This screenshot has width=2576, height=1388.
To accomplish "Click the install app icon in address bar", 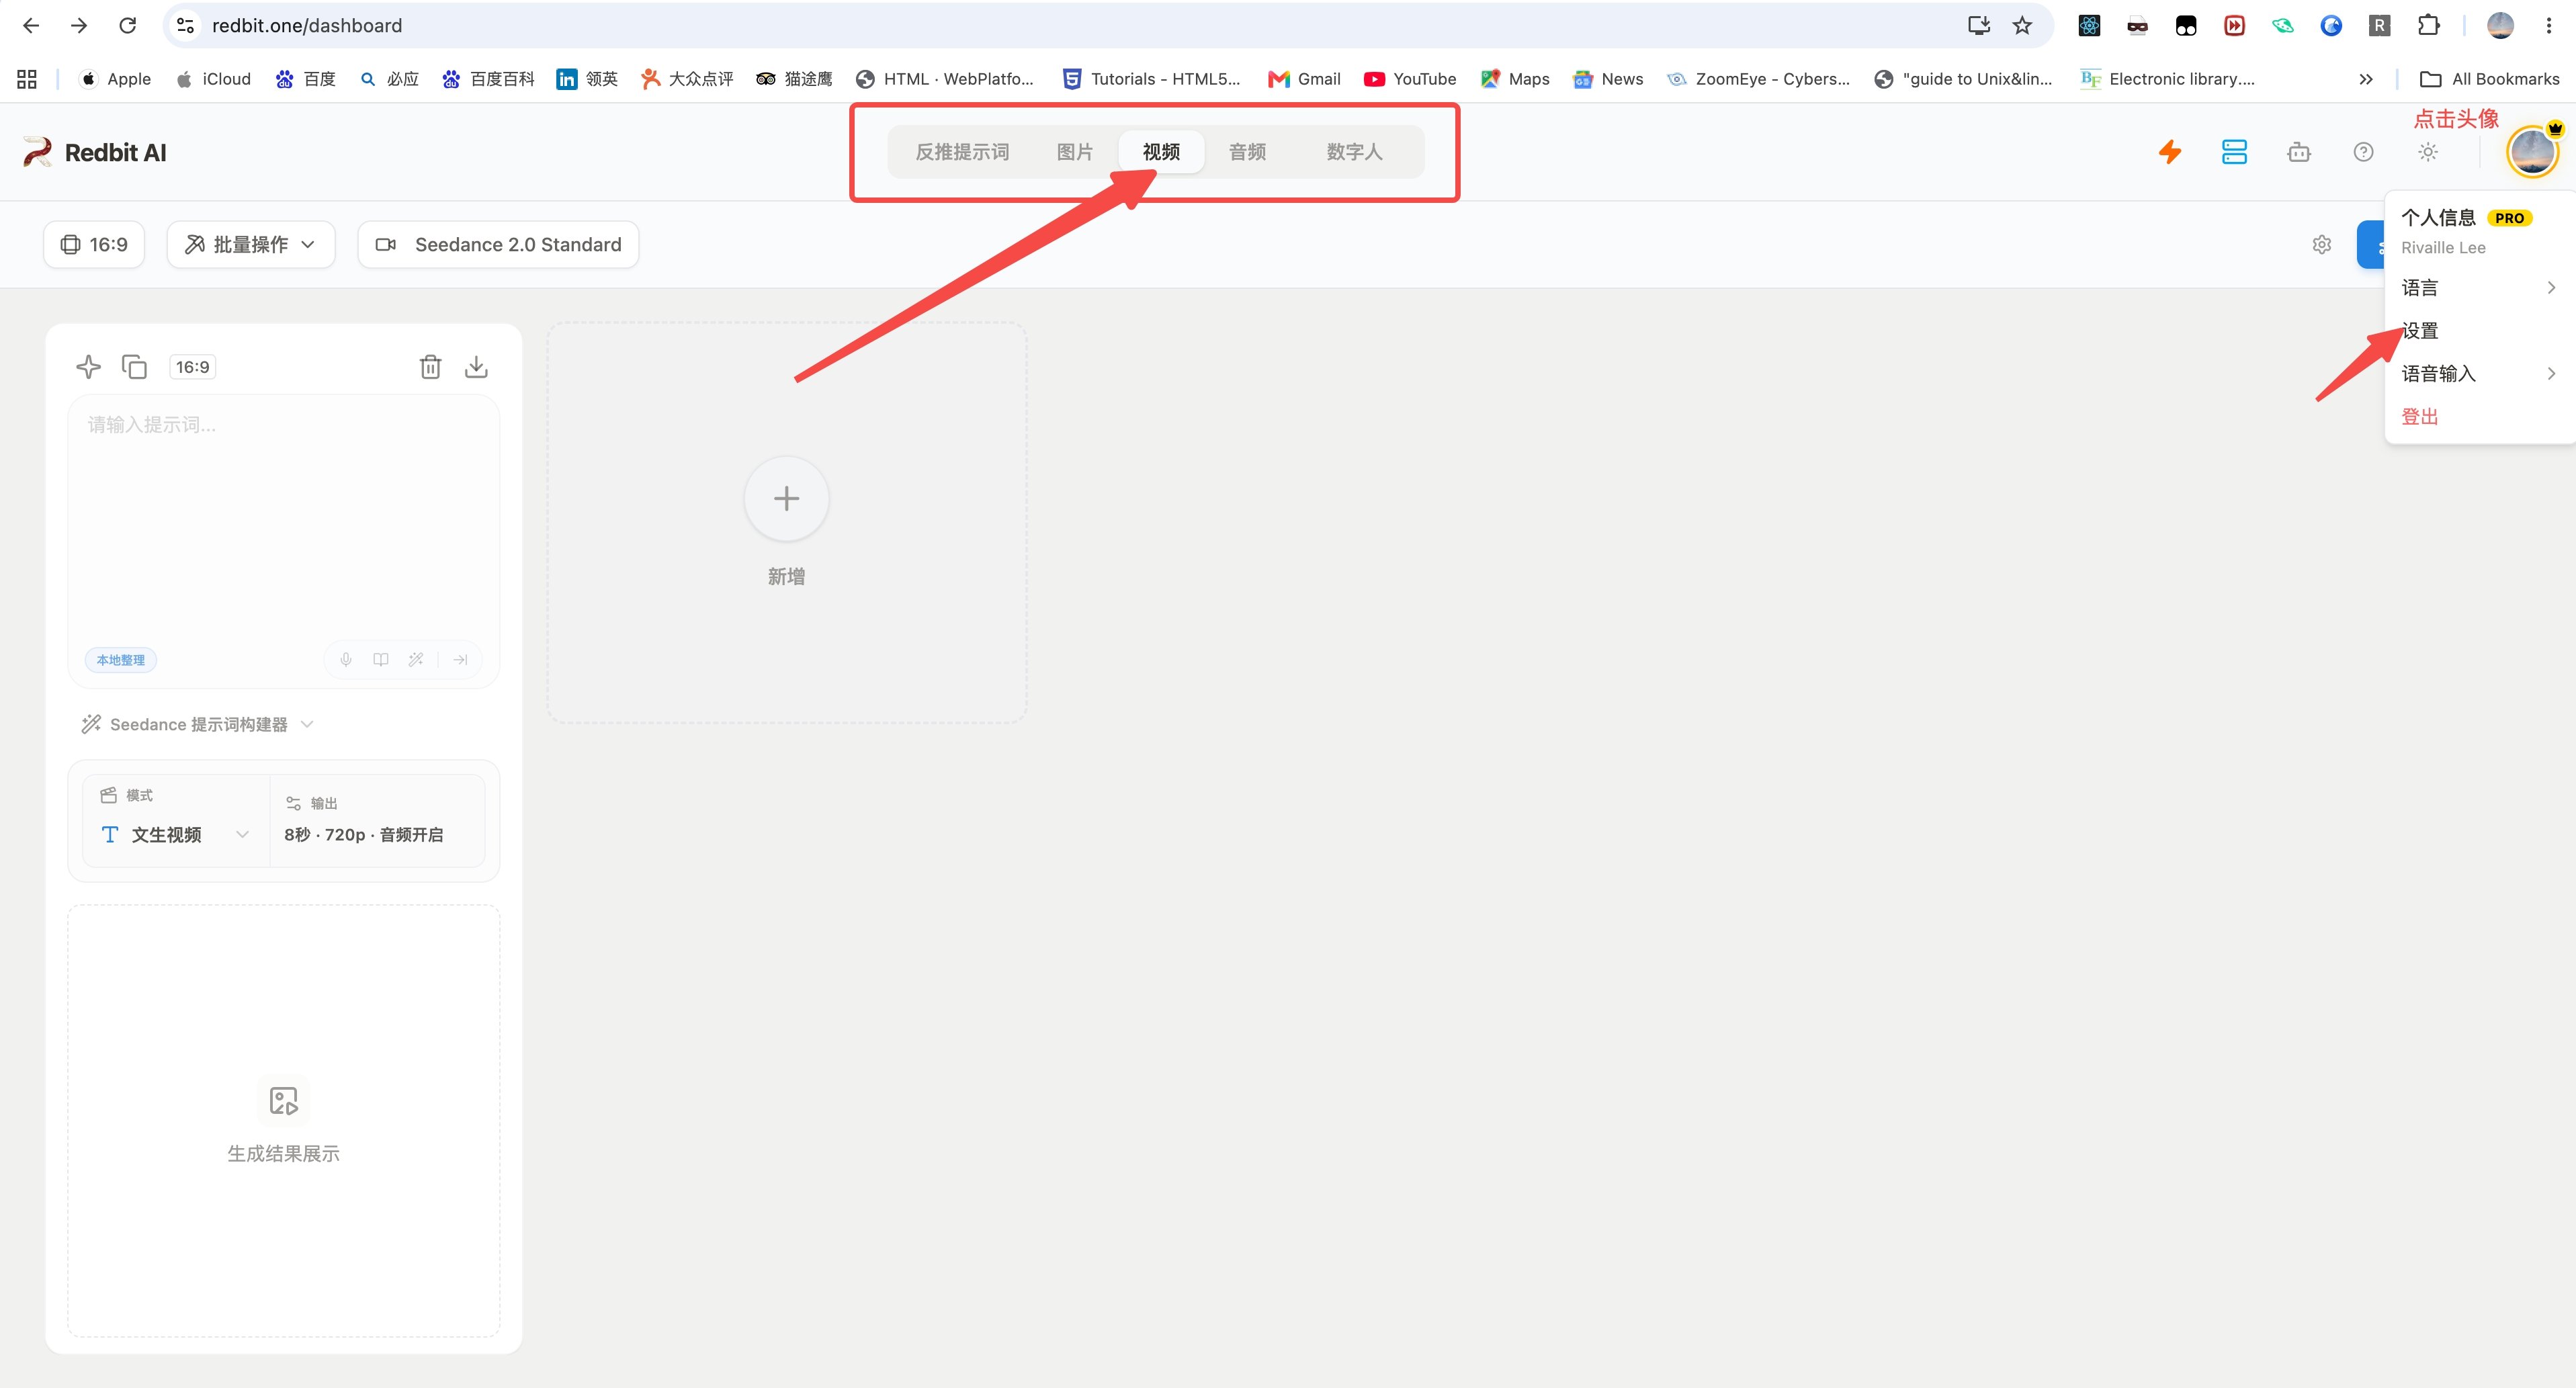I will click(x=1978, y=26).
